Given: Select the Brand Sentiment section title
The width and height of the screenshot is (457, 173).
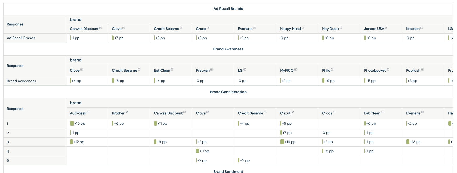Looking at the screenshot, I should point(228,171).
